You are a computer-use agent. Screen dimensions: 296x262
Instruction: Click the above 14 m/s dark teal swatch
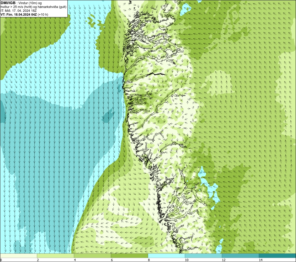277,256
